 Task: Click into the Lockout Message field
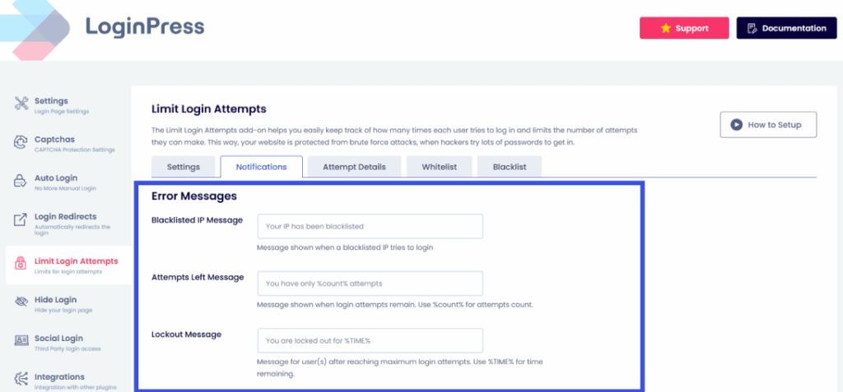tap(370, 340)
